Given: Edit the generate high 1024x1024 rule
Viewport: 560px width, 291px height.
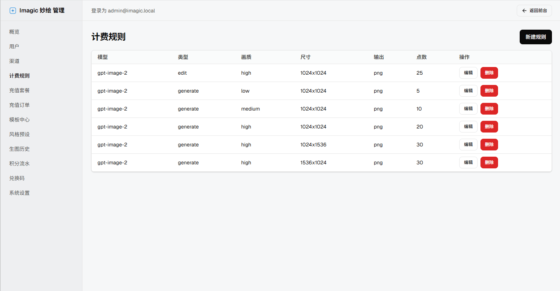Looking at the screenshot, I should (468, 127).
